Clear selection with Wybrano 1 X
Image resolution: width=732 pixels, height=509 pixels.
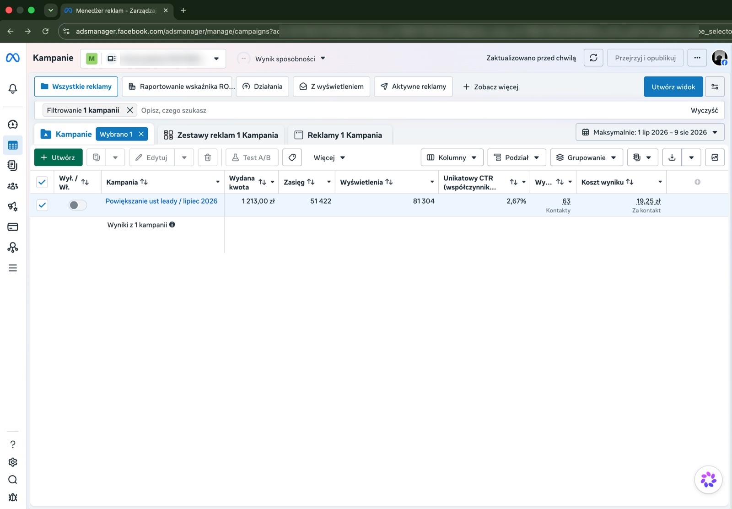(x=141, y=134)
